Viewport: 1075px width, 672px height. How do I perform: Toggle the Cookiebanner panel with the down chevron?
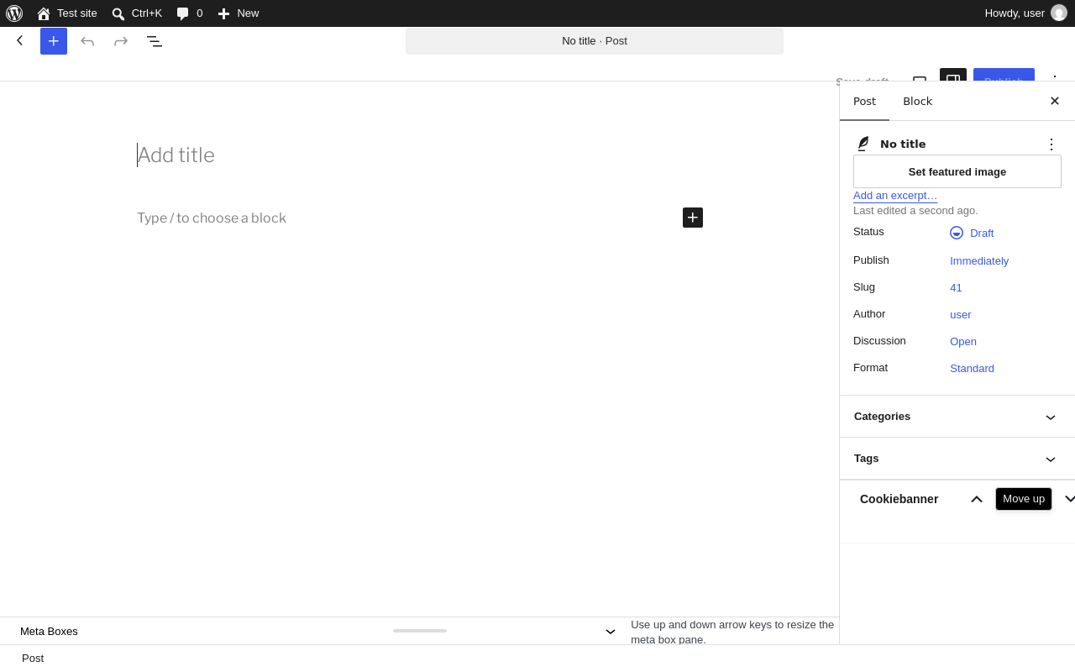[x=1069, y=499]
